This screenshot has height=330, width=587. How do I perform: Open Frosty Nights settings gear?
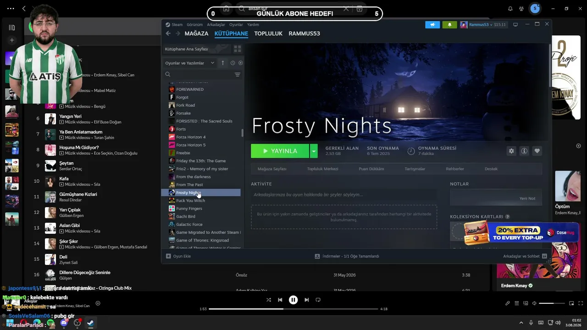(x=511, y=151)
